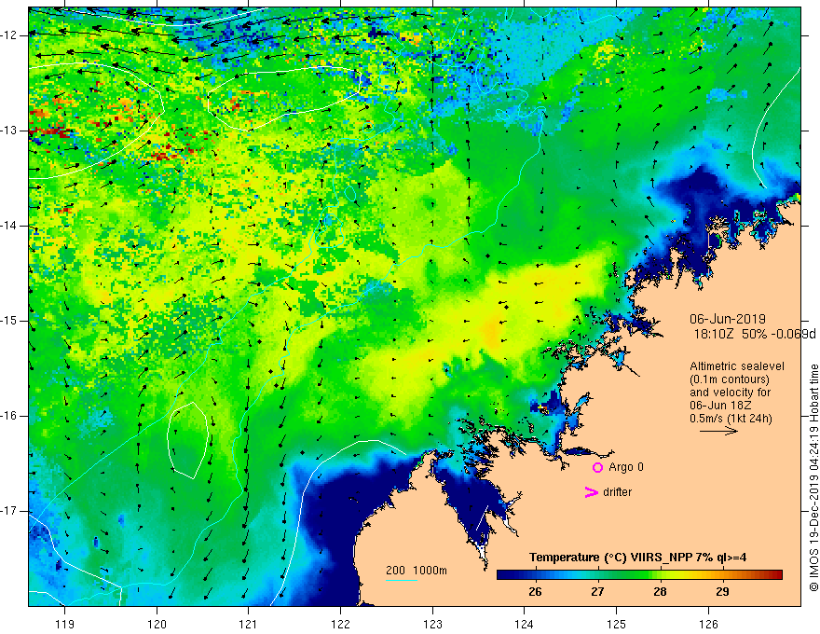820x634 pixels.
Task: Click longitude label 121 on bottom axis
Action: click(249, 624)
